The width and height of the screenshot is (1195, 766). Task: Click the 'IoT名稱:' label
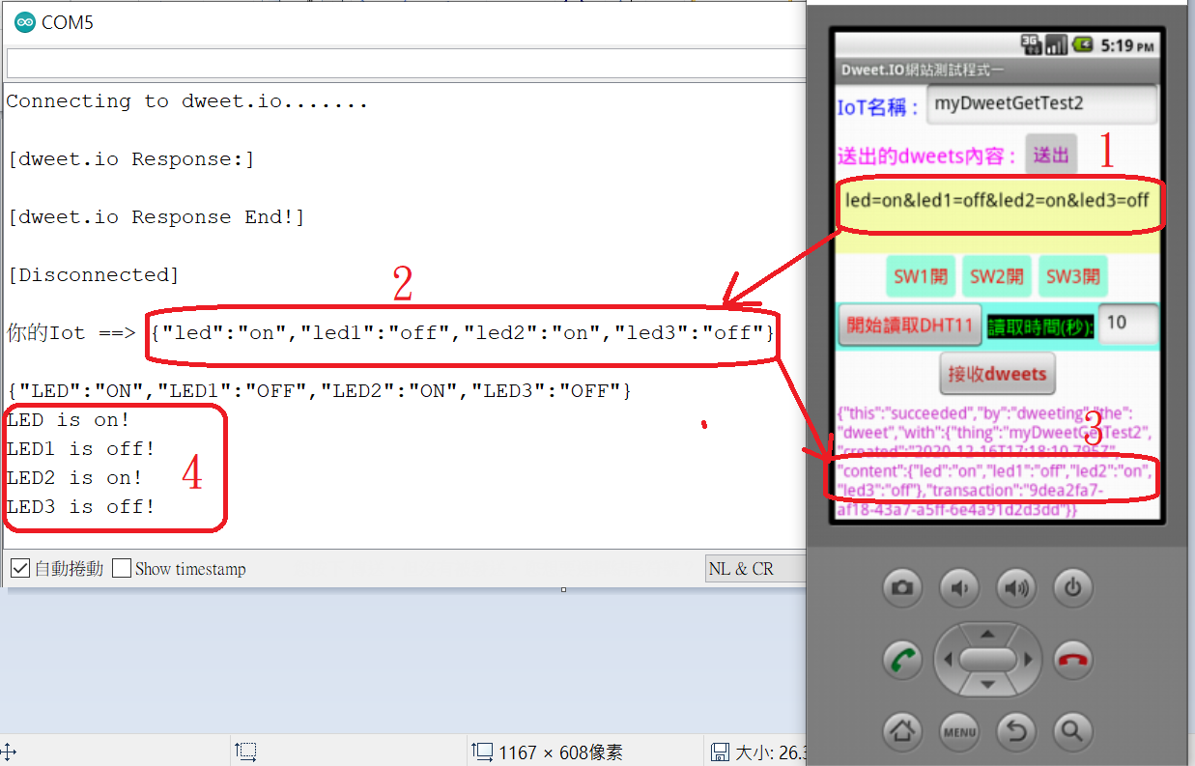(878, 107)
